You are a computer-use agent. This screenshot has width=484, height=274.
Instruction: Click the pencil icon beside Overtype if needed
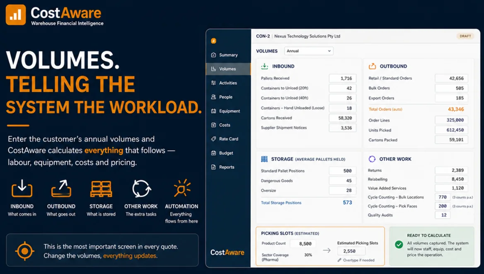click(339, 260)
